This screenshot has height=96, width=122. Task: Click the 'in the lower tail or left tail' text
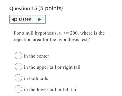tap(51, 90)
